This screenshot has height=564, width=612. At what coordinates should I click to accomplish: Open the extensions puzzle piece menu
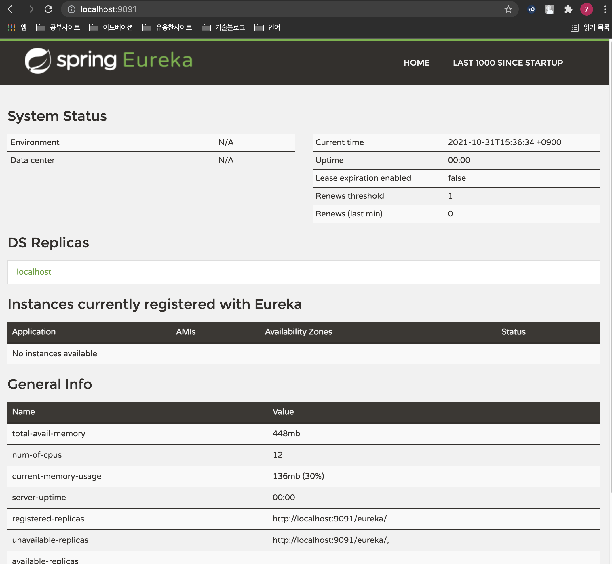(568, 9)
